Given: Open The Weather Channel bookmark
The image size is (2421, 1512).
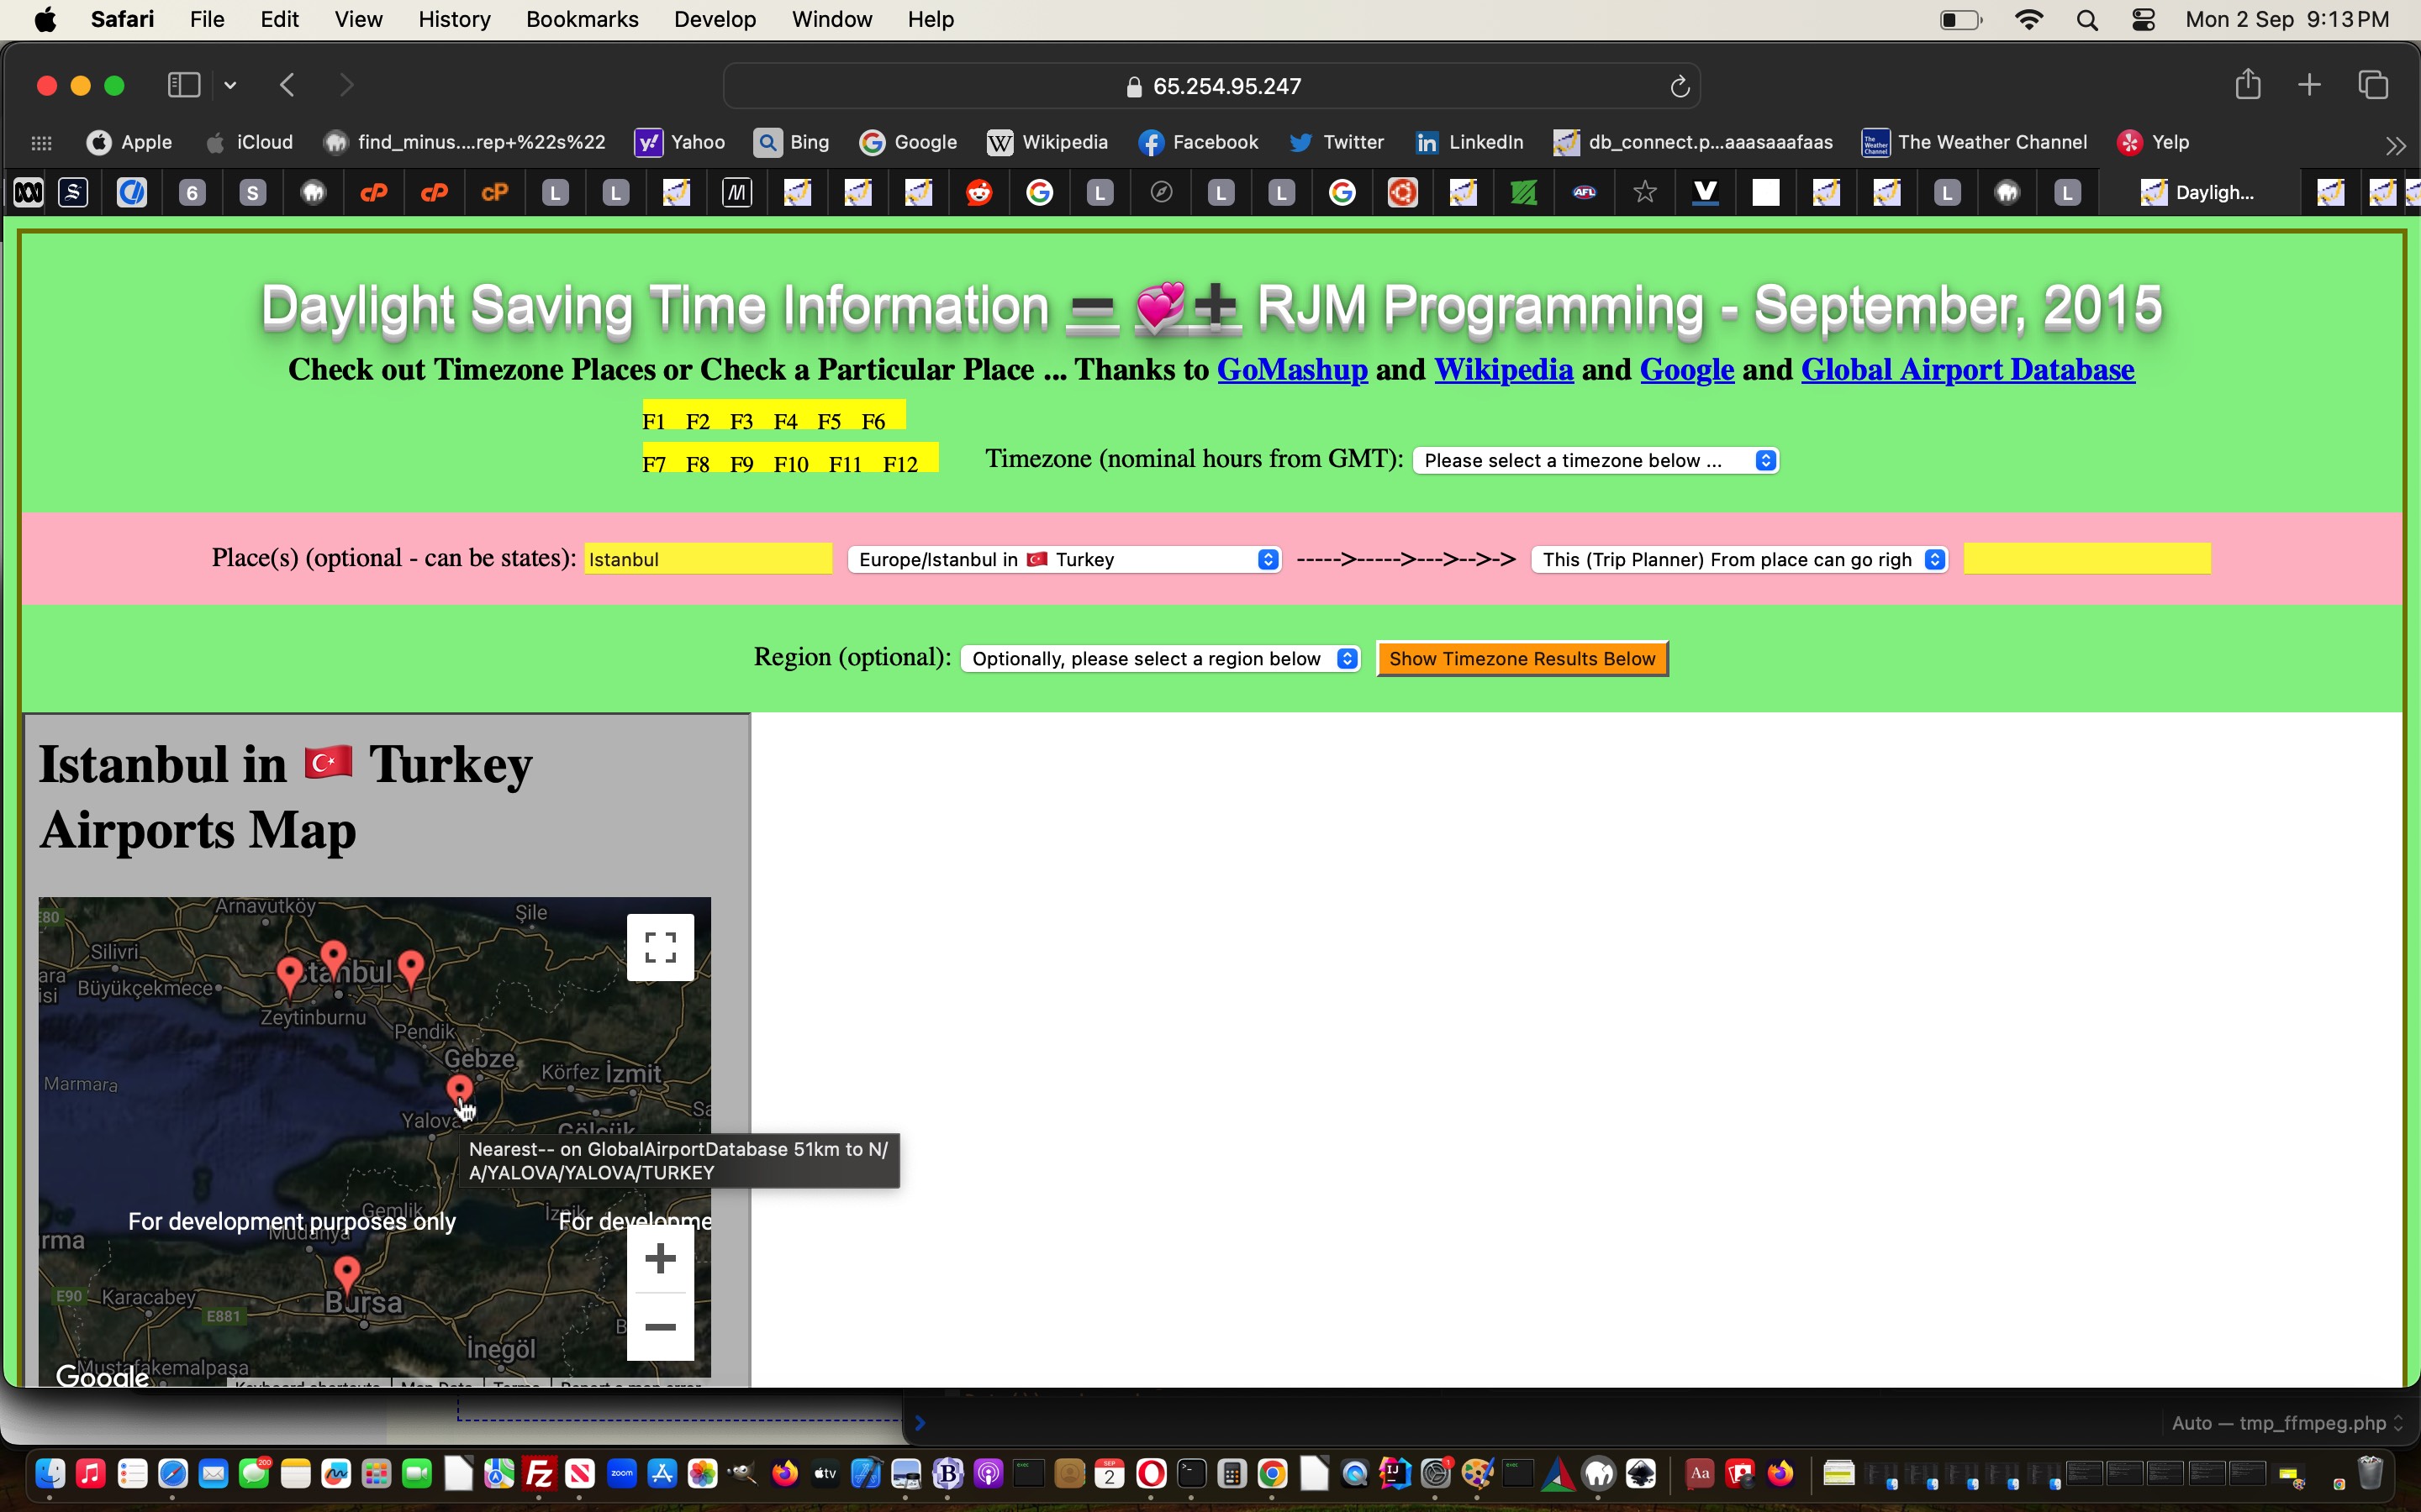Looking at the screenshot, I should point(1974,143).
